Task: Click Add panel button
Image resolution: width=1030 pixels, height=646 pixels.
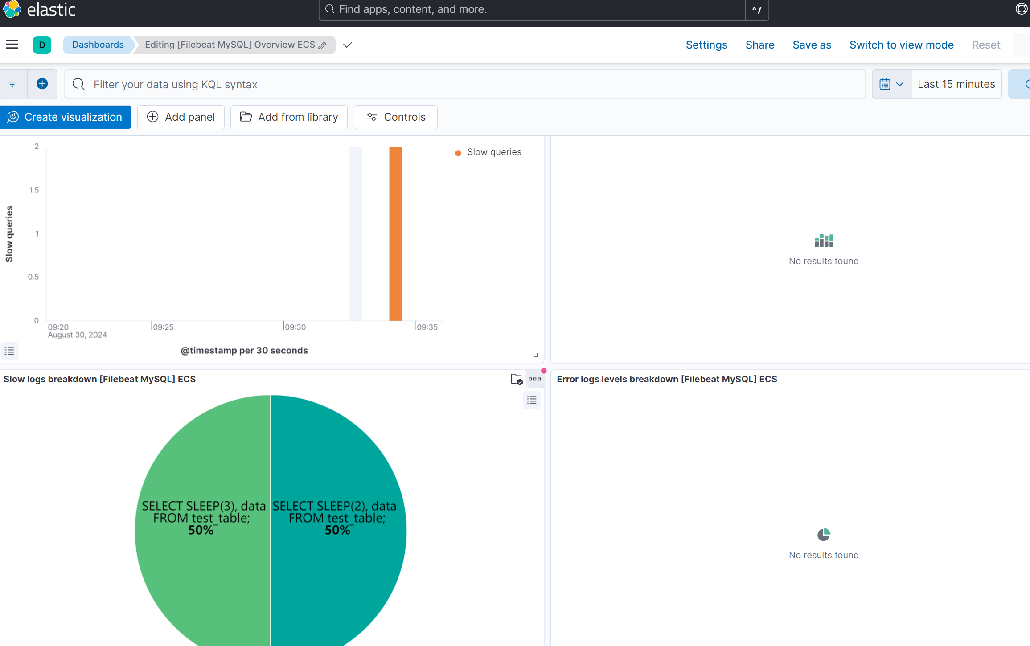Action: [181, 117]
